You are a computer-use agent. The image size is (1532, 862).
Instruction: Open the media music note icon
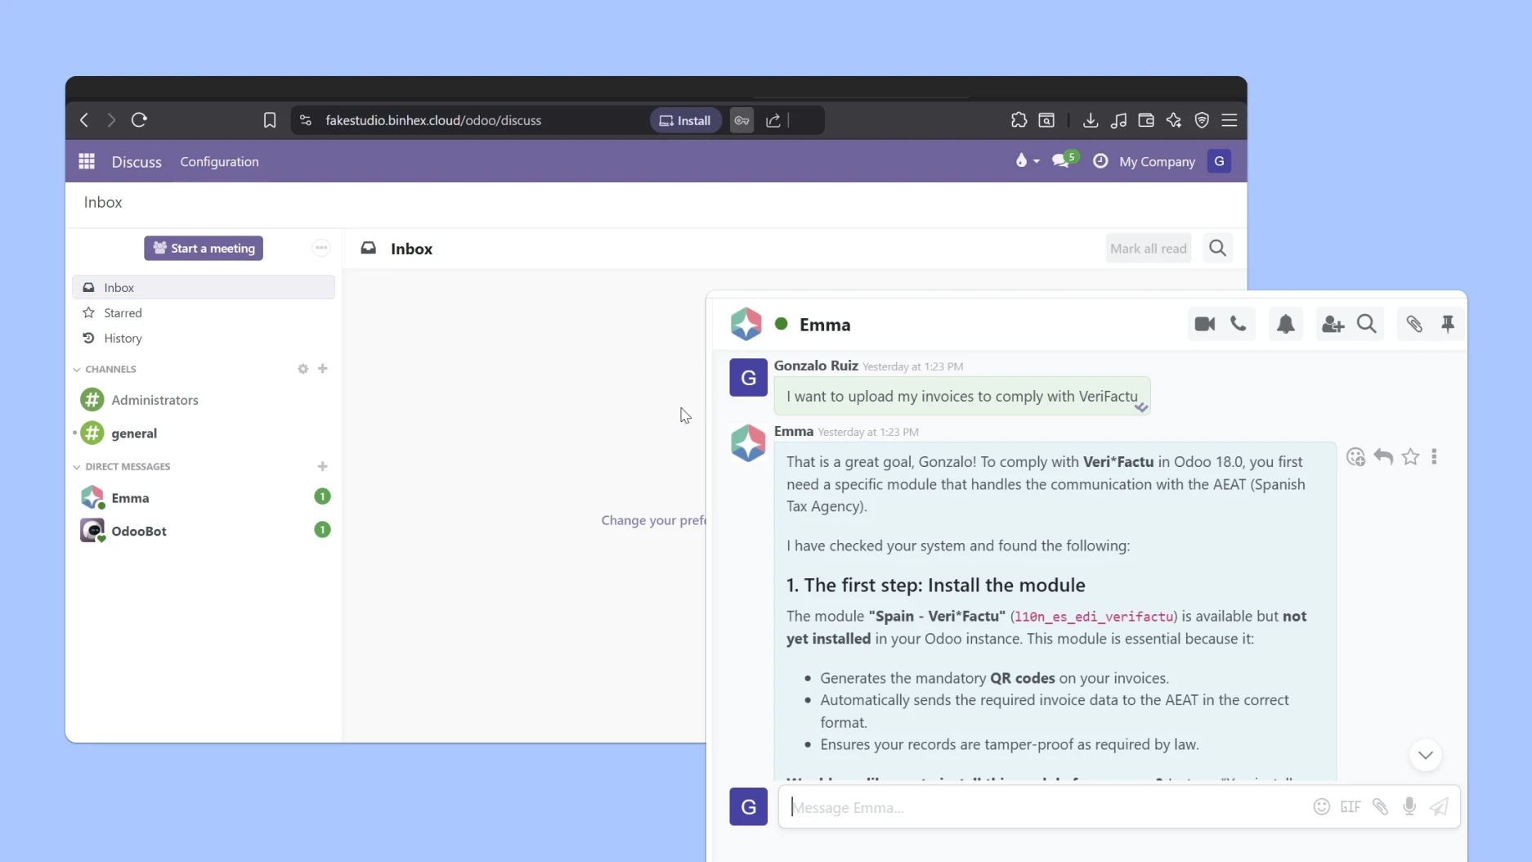(x=1118, y=120)
